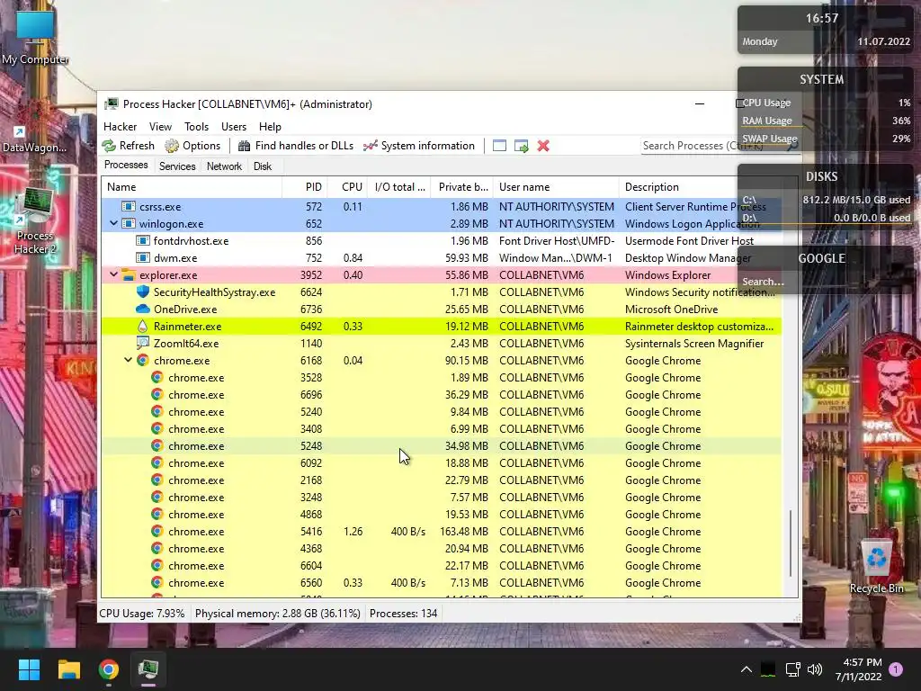Click the chrome.exe PID 6168 Chrome icon
Screen dimensions: 921x691
pyautogui.click(x=143, y=360)
